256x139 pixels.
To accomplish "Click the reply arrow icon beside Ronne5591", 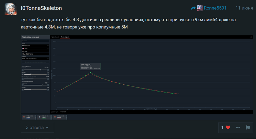I will 193,8.
